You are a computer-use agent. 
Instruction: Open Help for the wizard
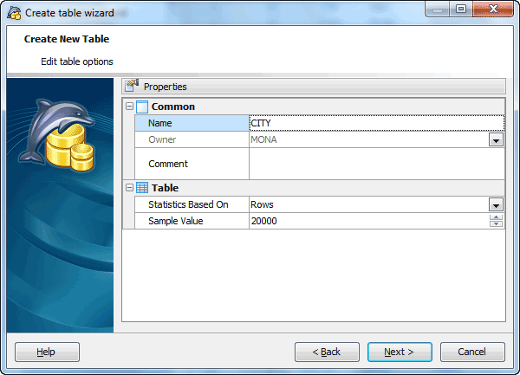[x=47, y=352]
